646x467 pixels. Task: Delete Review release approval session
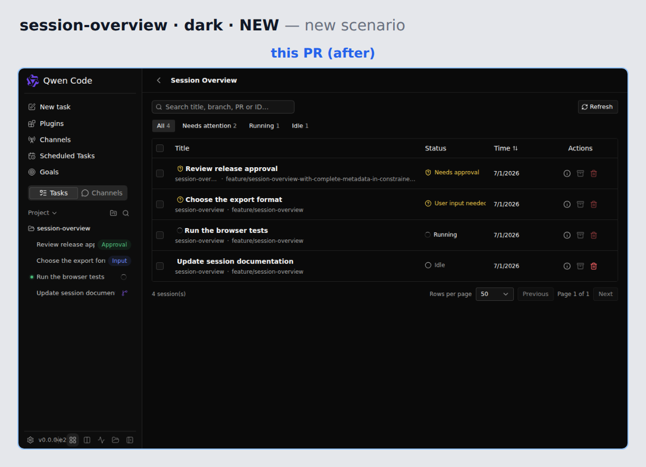(x=594, y=174)
